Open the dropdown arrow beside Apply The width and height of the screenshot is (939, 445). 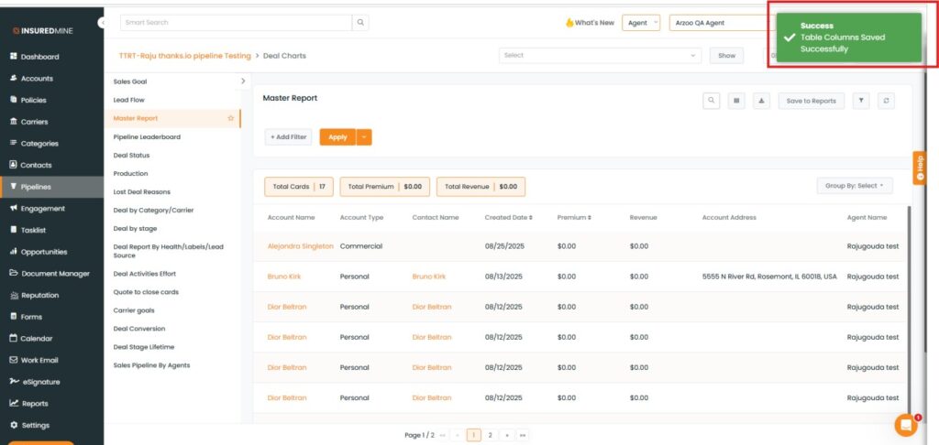pos(364,137)
